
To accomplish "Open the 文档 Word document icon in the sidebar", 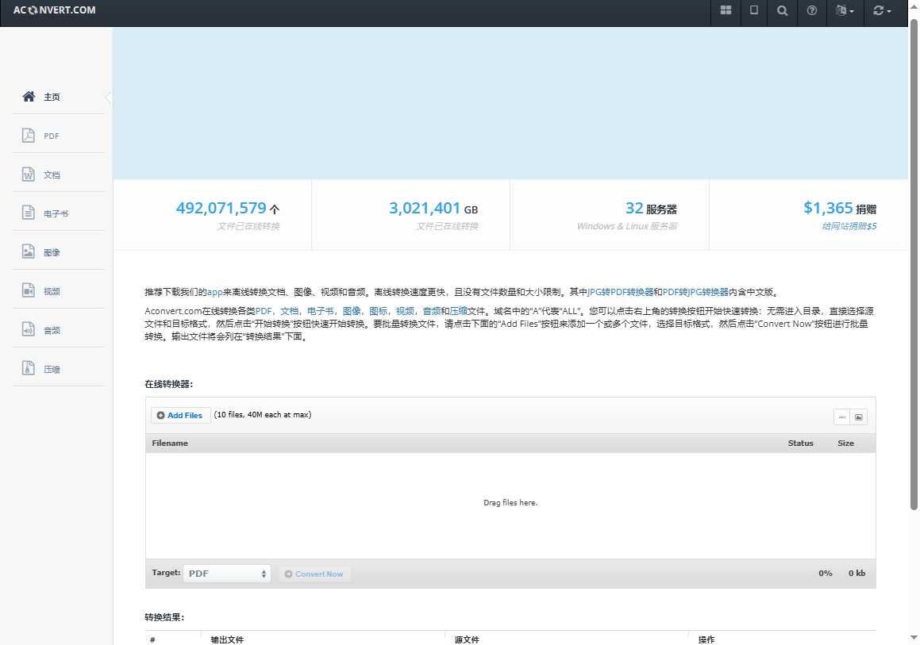I will (x=28, y=175).
